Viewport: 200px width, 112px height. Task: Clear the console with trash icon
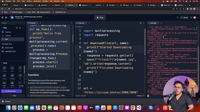point(197,28)
